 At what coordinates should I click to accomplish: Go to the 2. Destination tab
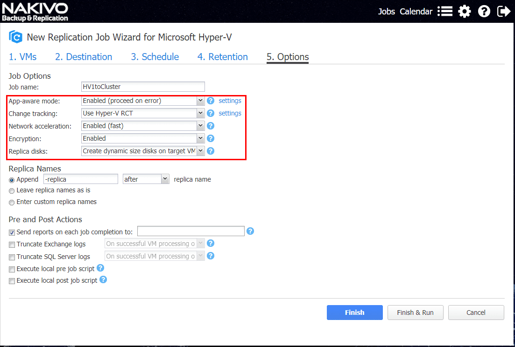click(x=84, y=57)
